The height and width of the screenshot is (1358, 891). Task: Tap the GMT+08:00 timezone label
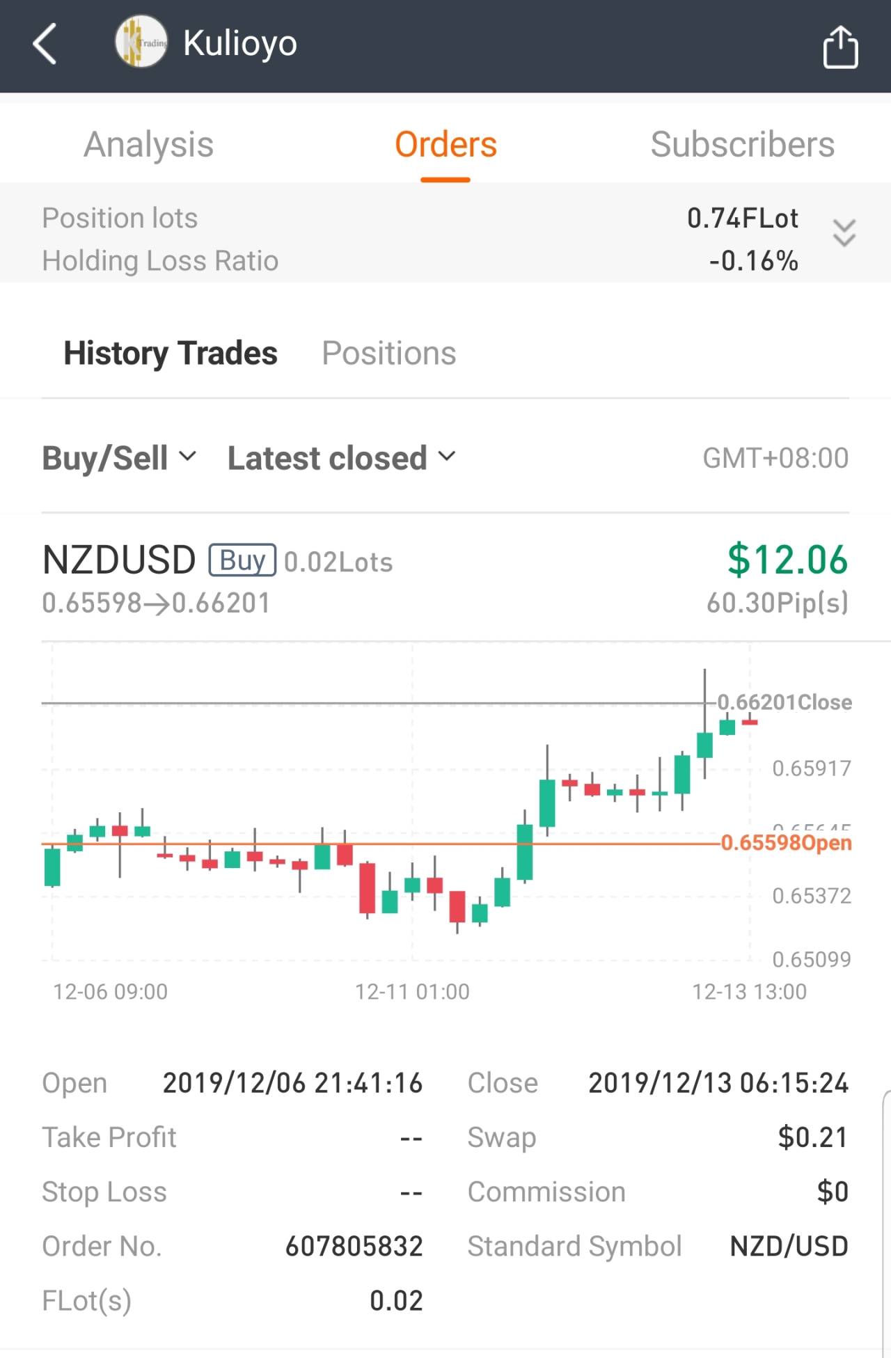[x=775, y=458]
